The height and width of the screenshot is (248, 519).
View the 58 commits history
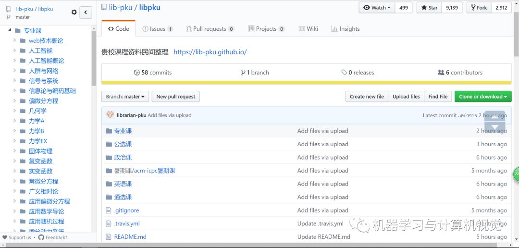[x=153, y=73]
